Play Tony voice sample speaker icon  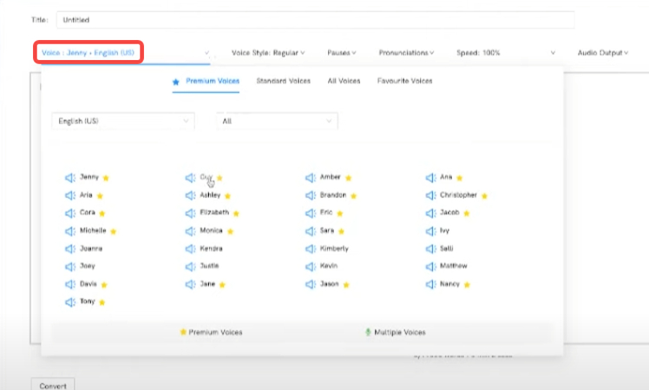71,302
